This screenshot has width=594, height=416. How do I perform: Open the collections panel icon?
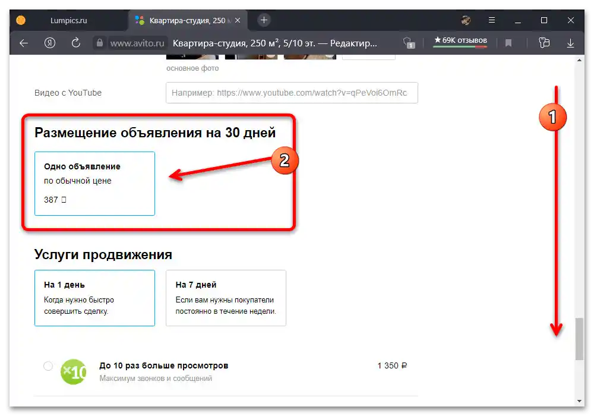click(x=544, y=43)
